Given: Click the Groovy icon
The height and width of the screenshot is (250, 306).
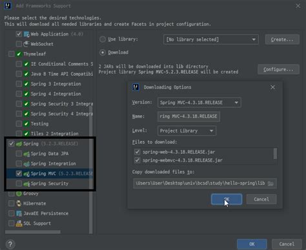Looking at the screenshot, I should (x=19, y=194).
